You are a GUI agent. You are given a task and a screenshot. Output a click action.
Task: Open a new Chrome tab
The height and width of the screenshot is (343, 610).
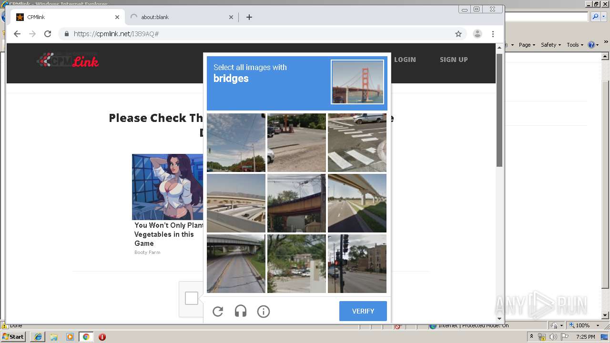(249, 17)
